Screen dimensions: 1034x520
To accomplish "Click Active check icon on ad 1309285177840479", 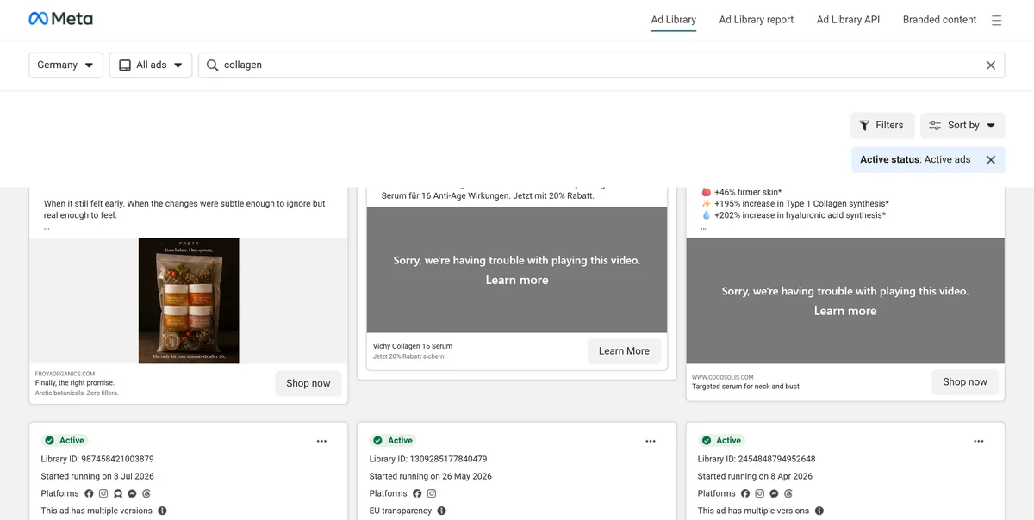I will (x=377, y=440).
